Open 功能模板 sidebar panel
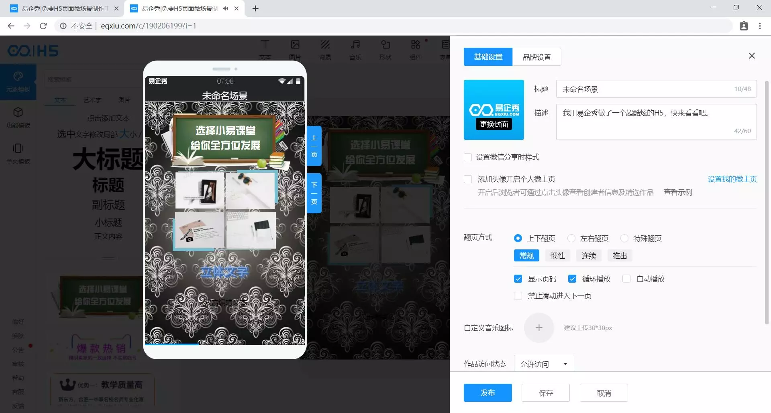771x413 pixels. point(18,118)
